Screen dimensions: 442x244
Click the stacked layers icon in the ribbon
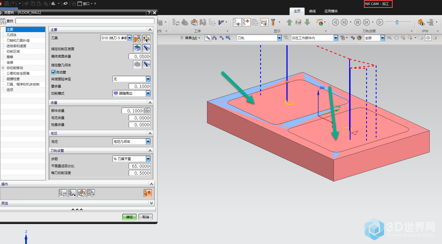click(299, 22)
